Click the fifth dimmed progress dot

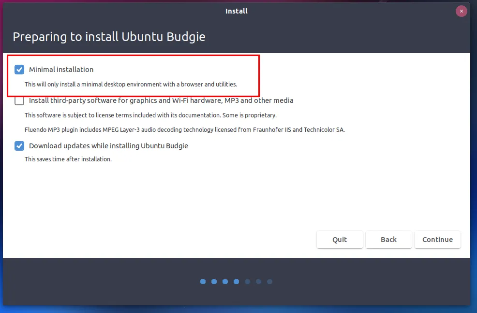click(247, 282)
